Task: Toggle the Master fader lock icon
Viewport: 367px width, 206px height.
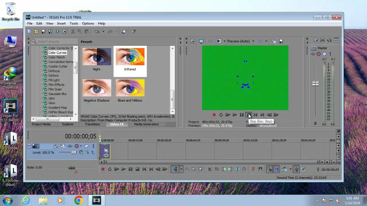Action: point(315,124)
